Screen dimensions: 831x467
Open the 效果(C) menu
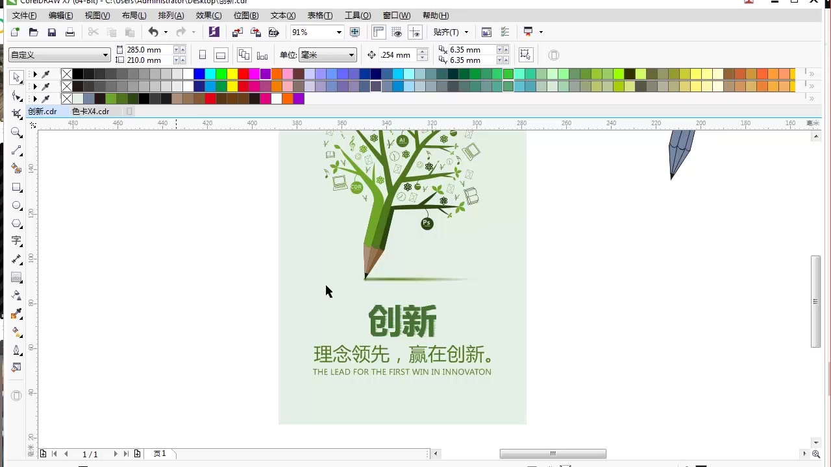208,16
